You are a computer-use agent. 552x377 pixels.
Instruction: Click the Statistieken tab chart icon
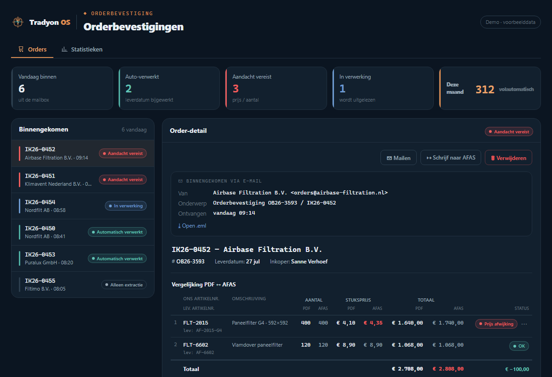tap(64, 49)
